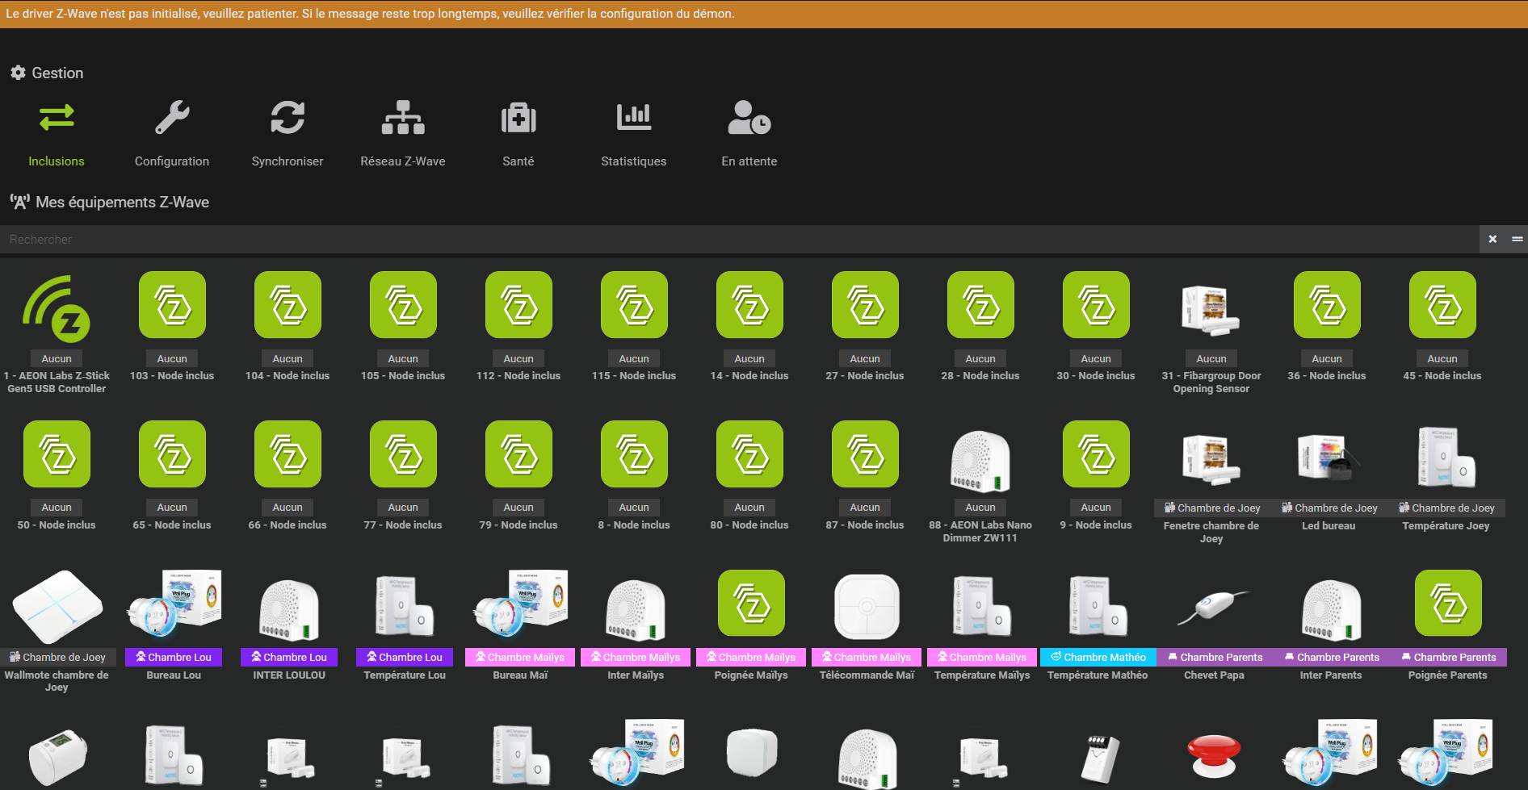The height and width of the screenshot is (790, 1528).
Task: Click the Synchroniser refresh icon
Action: 288,119
